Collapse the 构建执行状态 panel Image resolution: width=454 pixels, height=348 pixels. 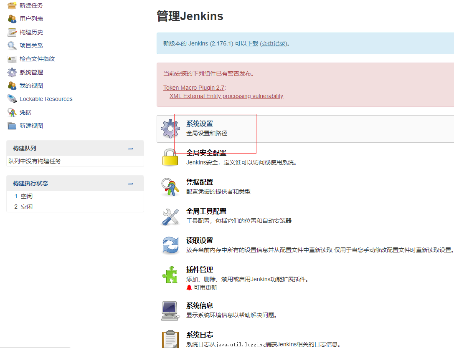point(130,184)
